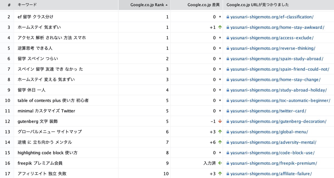Click the lock icon beside home-stay-awkward URL
Viewport: 334px width, 178px height.
click(x=228, y=27)
